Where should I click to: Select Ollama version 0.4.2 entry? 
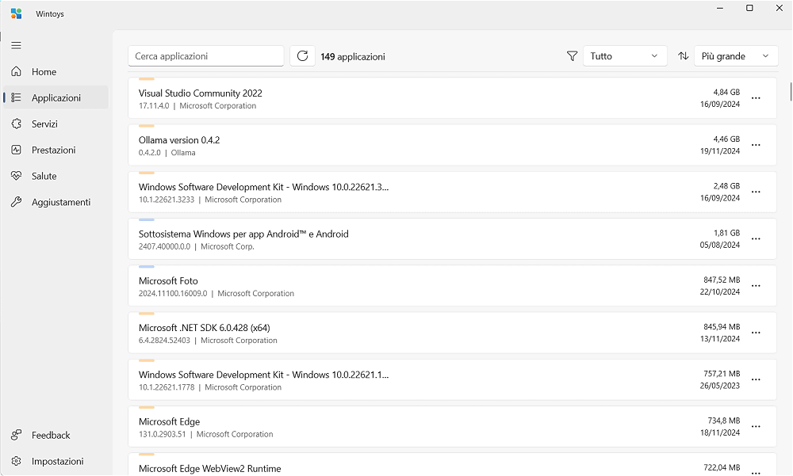point(452,145)
